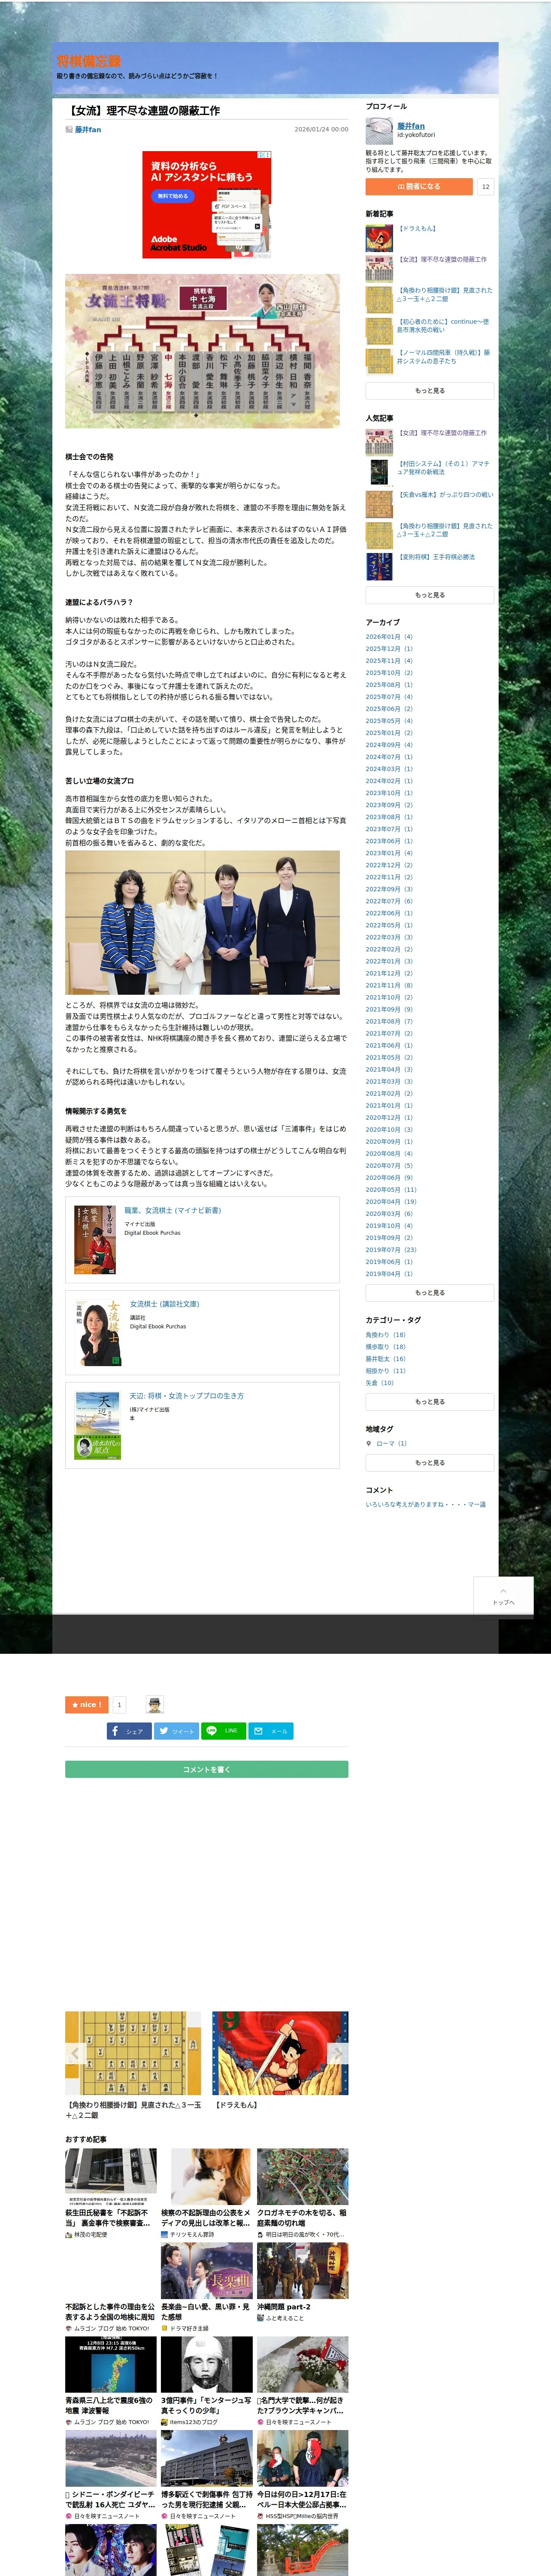Image resolution: width=551 pixels, height=2576 pixels.
Task: Click the photo of four women in suits
Action: pyautogui.click(x=202, y=922)
